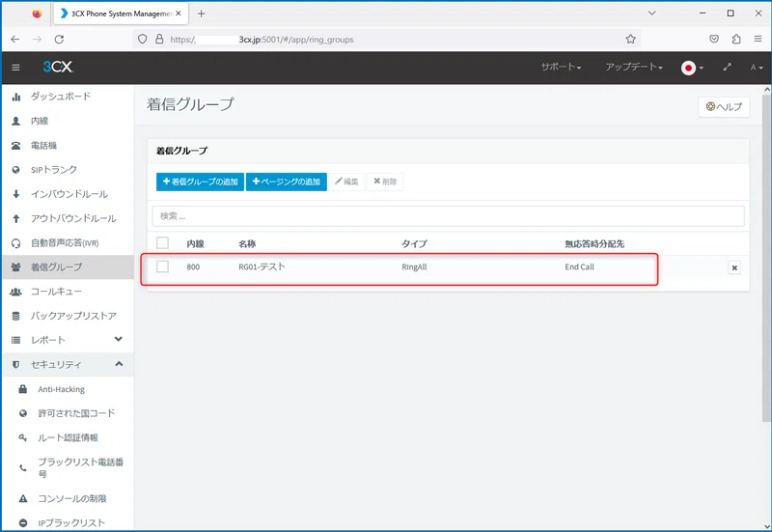Toggle fullscreen with the expand arrows icon

(728, 67)
